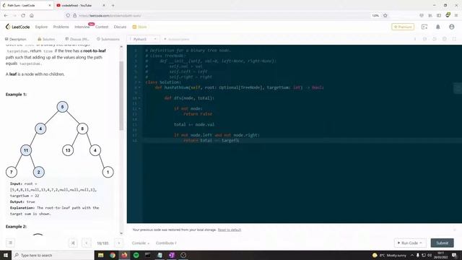Viewport: 462px width, 260px height.
Task: Open the Store nav item
Action: [139, 27]
